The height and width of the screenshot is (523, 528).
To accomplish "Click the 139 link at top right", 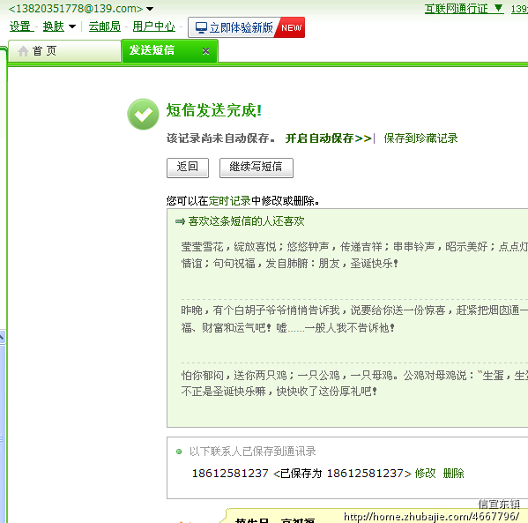I will [519, 9].
